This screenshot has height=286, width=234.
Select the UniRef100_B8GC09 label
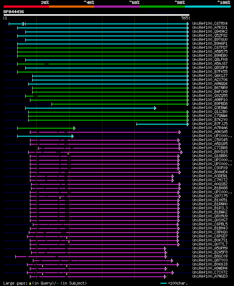pyautogui.click(x=210, y=256)
